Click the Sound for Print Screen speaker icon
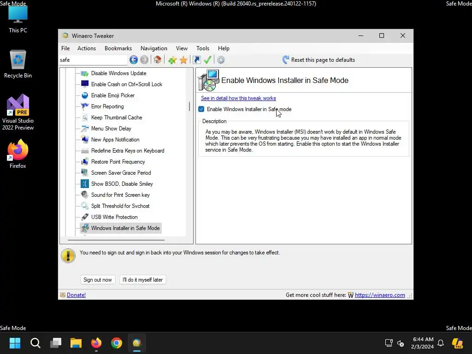 [85, 195]
